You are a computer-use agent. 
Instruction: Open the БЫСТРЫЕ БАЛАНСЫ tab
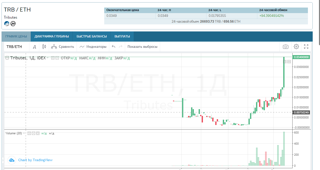[x=92, y=36]
